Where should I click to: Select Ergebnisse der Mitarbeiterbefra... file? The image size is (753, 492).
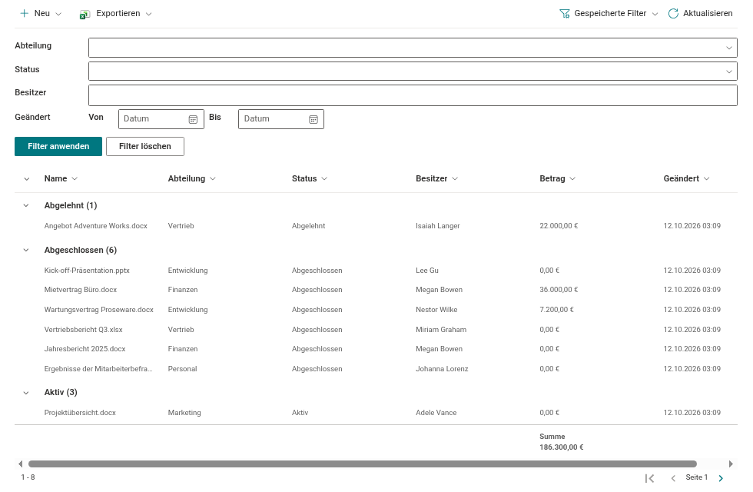pos(98,369)
